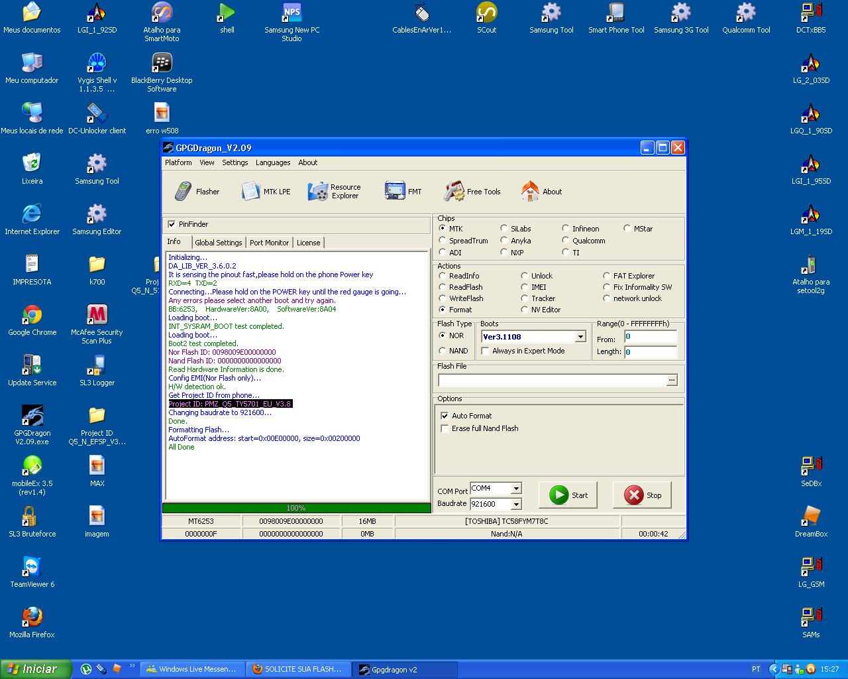Select the DC-Unlocker client desktop icon

(97, 119)
